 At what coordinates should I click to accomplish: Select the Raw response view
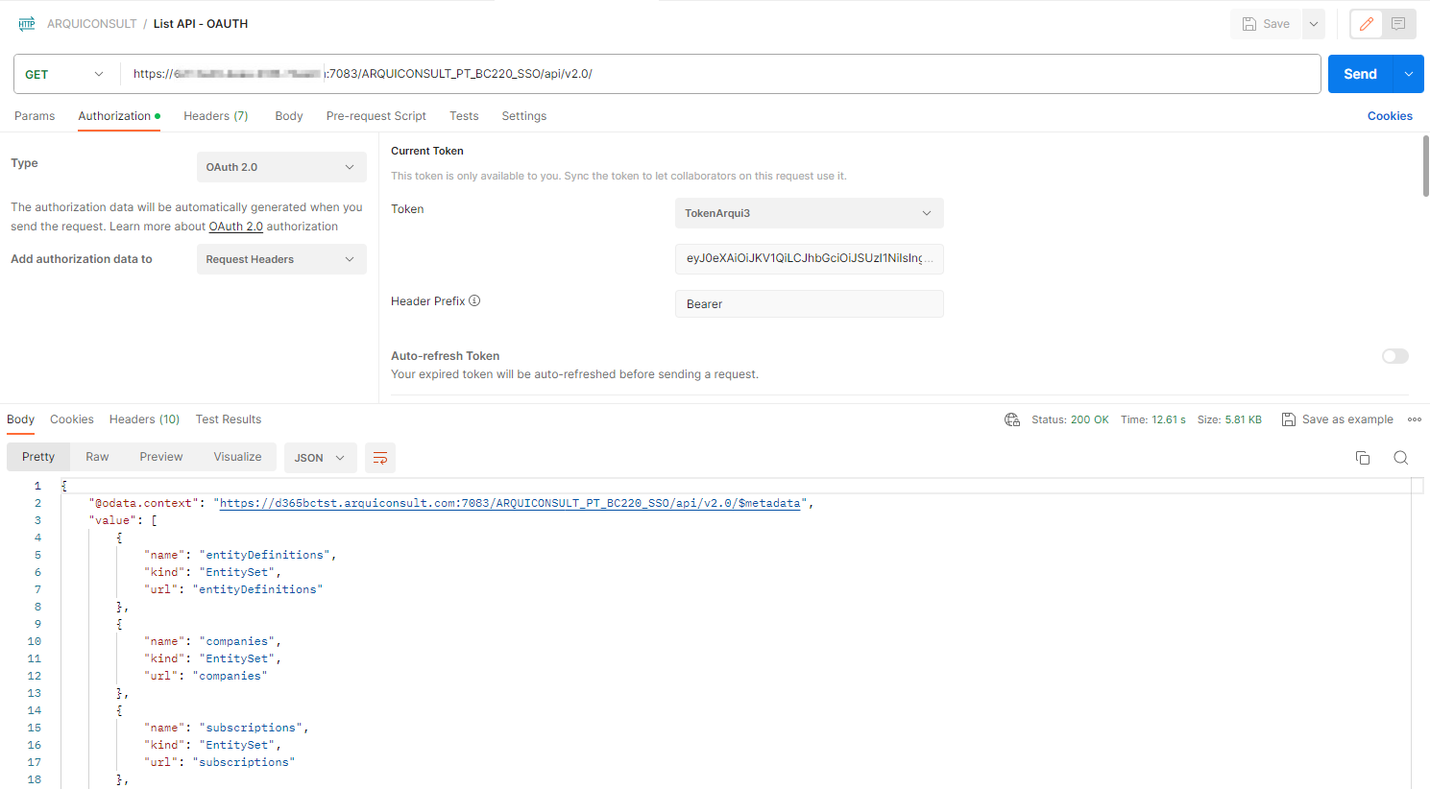pos(97,457)
